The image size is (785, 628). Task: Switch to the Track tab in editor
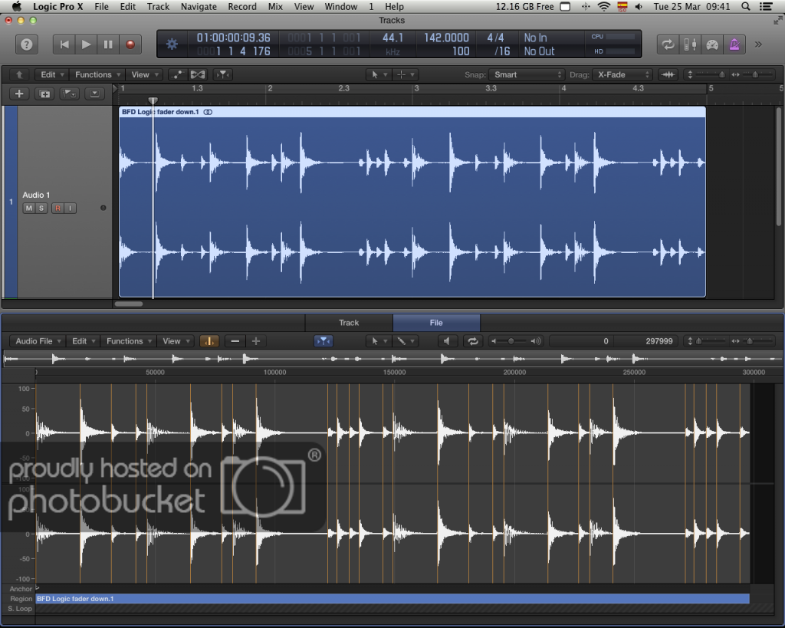pyautogui.click(x=349, y=323)
